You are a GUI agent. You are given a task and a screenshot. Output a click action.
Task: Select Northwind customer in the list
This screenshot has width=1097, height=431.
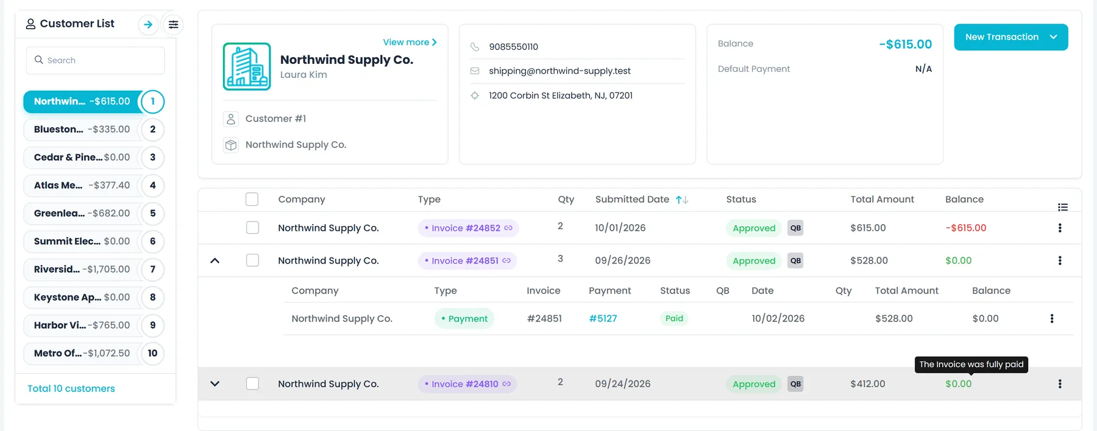94,102
